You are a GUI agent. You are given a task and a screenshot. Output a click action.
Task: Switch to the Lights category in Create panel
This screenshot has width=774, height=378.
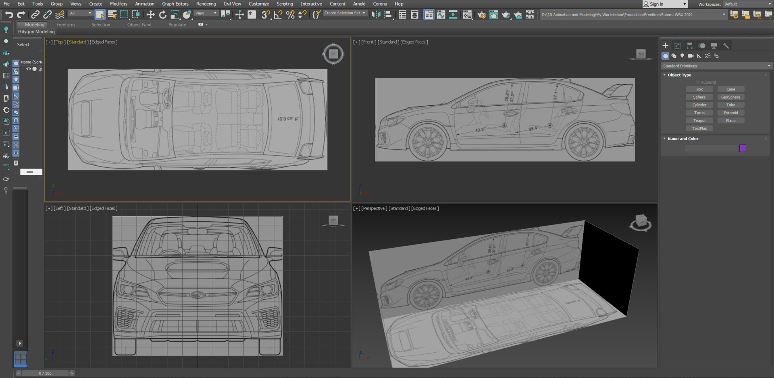tap(682, 56)
